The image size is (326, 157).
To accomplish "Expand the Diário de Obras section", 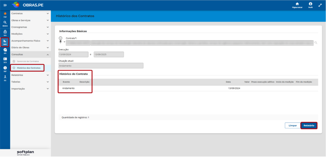I will click(30, 47).
